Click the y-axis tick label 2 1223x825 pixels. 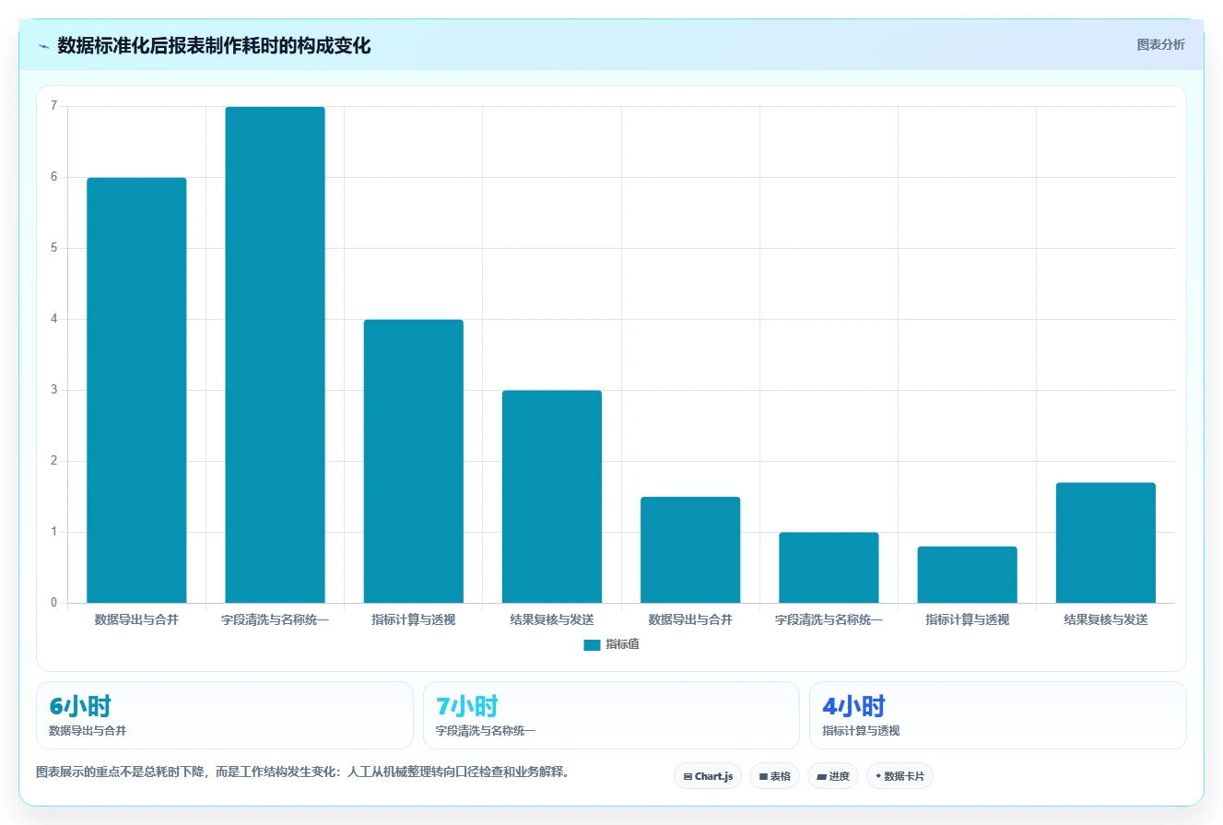click(x=53, y=461)
